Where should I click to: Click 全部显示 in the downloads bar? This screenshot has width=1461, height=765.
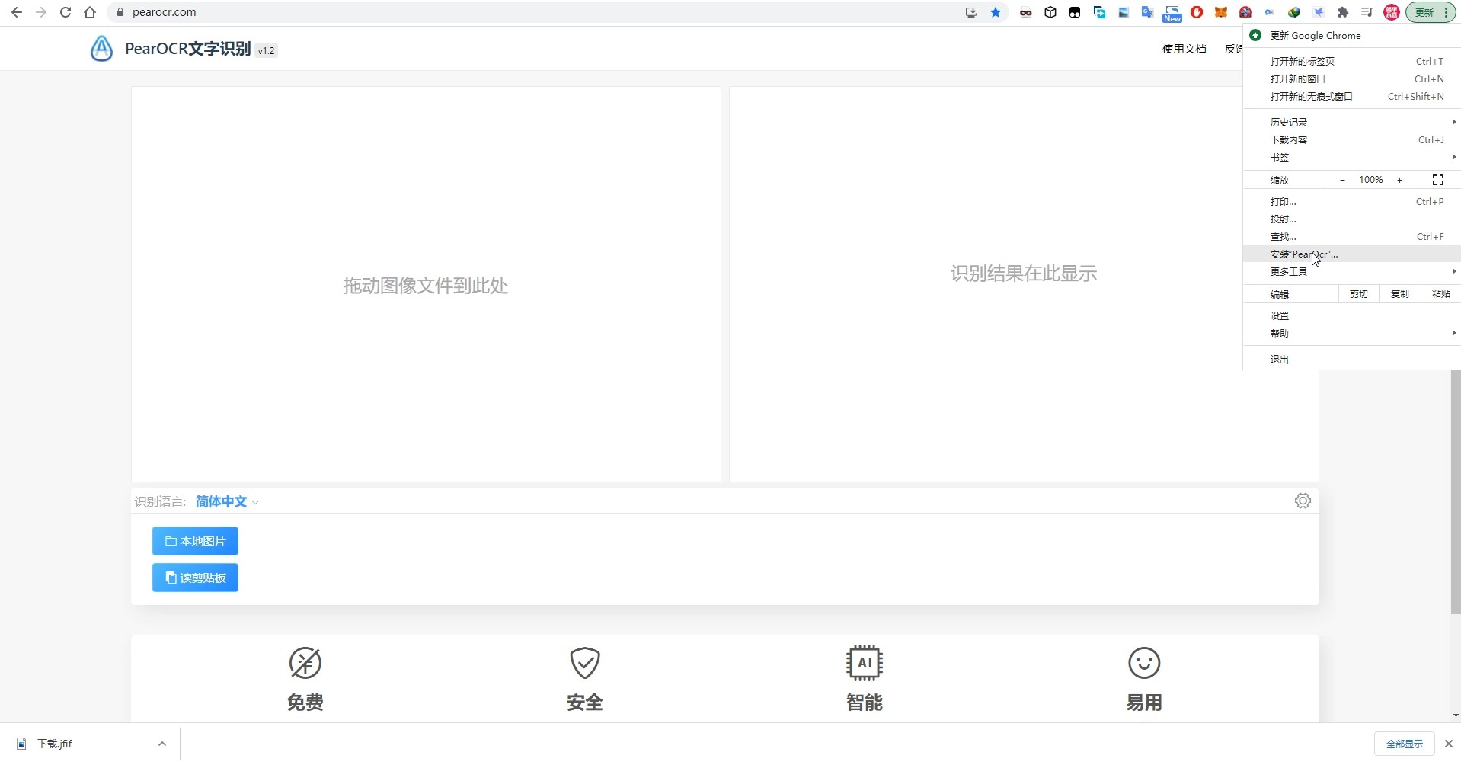(x=1404, y=744)
